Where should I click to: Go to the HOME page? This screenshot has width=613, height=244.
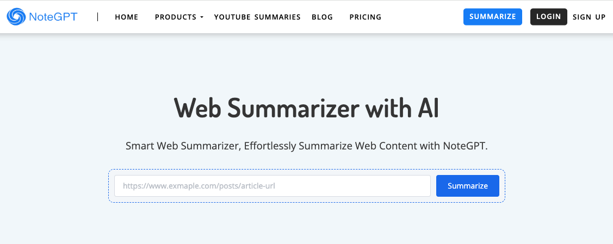127,17
